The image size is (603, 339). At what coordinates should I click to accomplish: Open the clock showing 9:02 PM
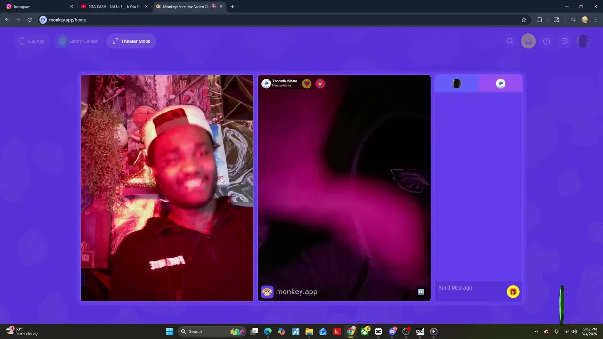click(x=590, y=331)
